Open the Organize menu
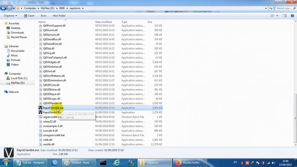This screenshot has width=297, height=167. pyautogui.click(x=10, y=16)
